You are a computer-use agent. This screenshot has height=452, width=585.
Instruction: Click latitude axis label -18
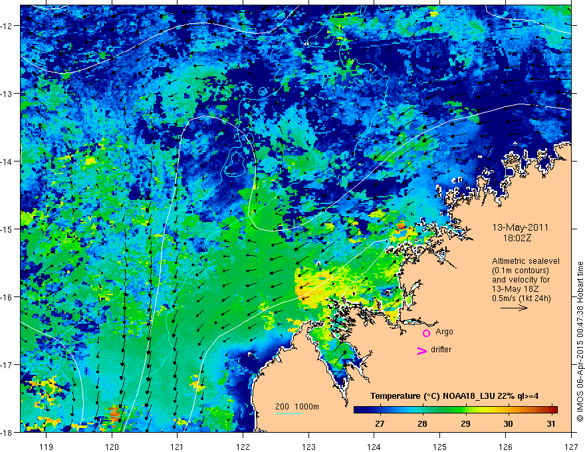tap(7, 433)
